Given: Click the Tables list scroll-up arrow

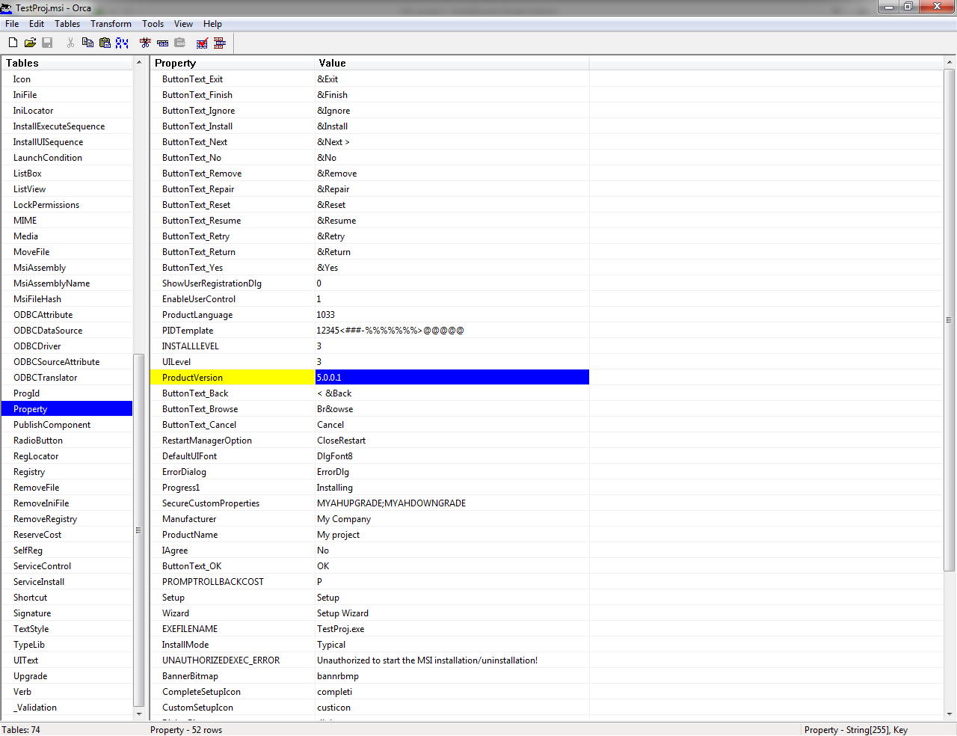Looking at the screenshot, I should tap(139, 63).
